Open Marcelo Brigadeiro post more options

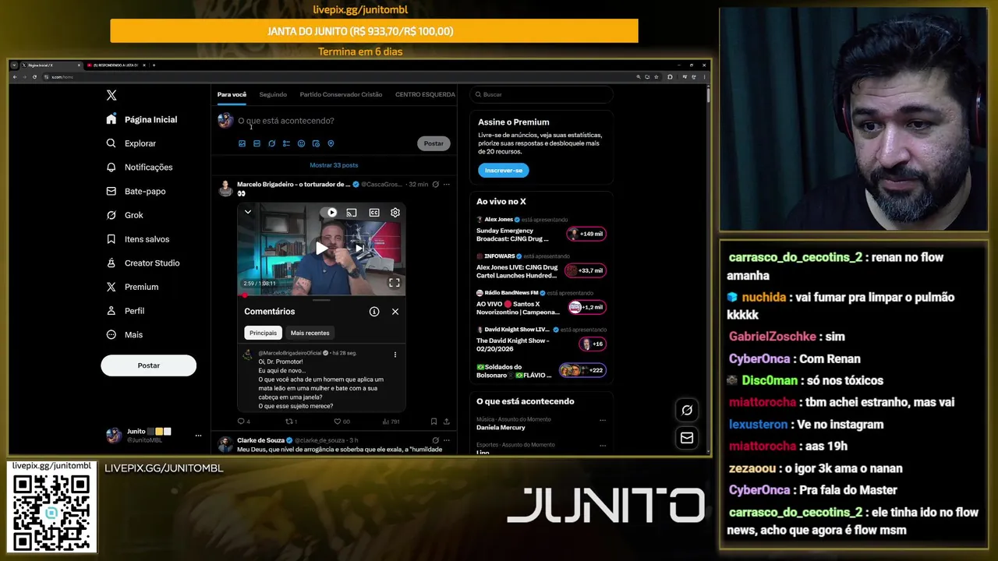coord(447,185)
